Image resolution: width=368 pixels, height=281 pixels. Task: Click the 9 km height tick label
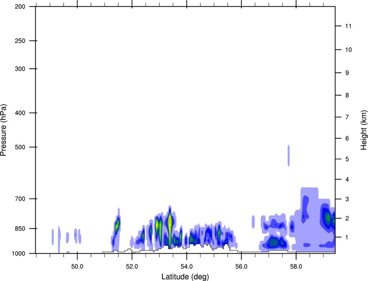(347, 73)
